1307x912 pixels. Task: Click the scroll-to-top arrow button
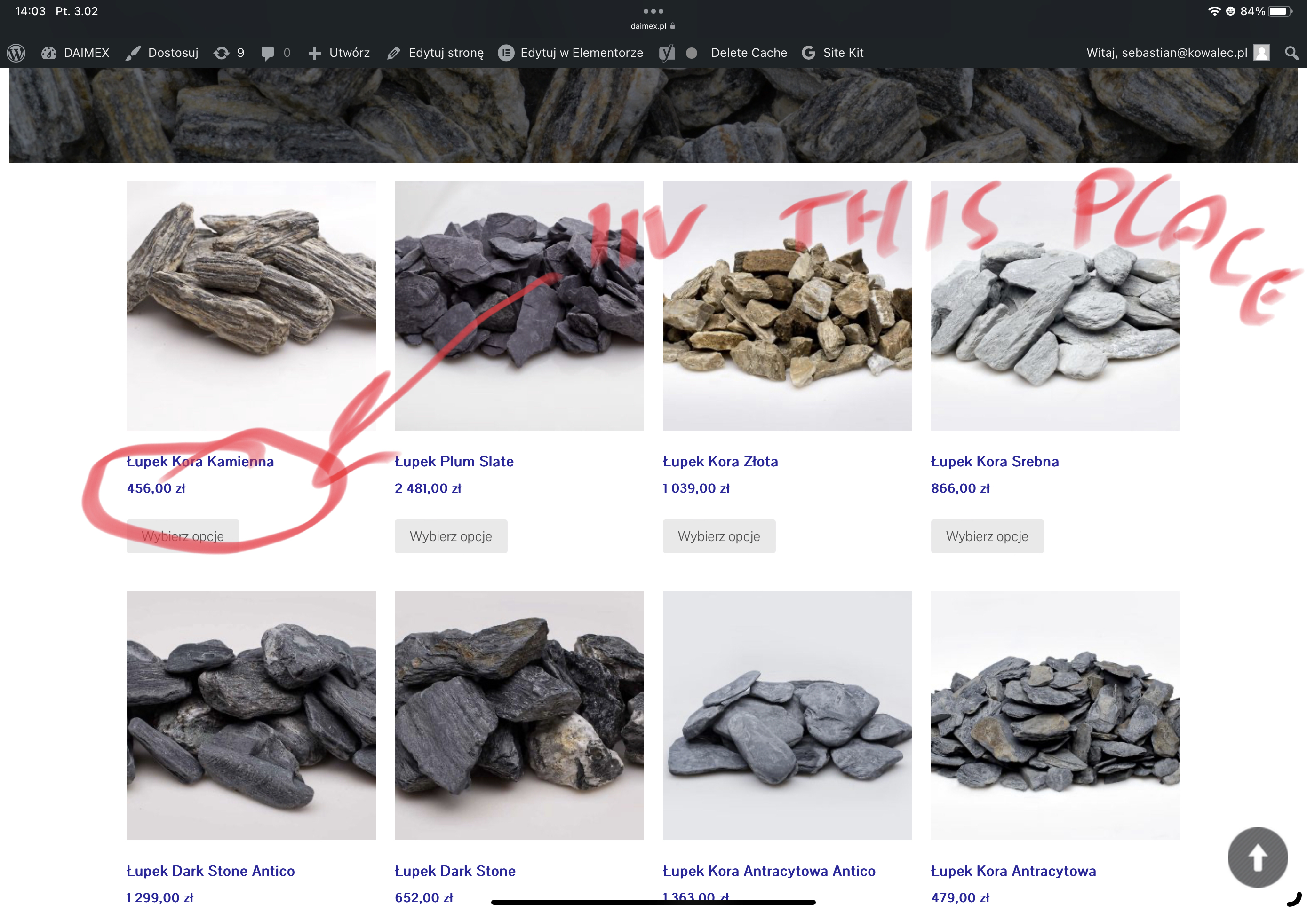[1258, 857]
